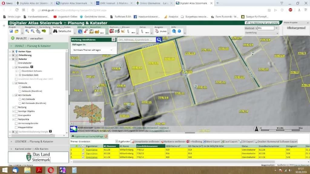Click the CSV Export button

point(246,141)
